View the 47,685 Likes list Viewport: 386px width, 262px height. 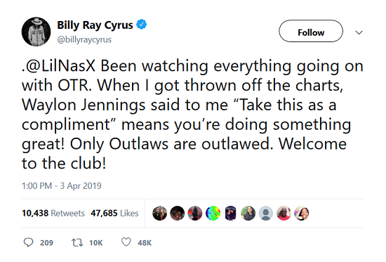(x=114, y=213)
